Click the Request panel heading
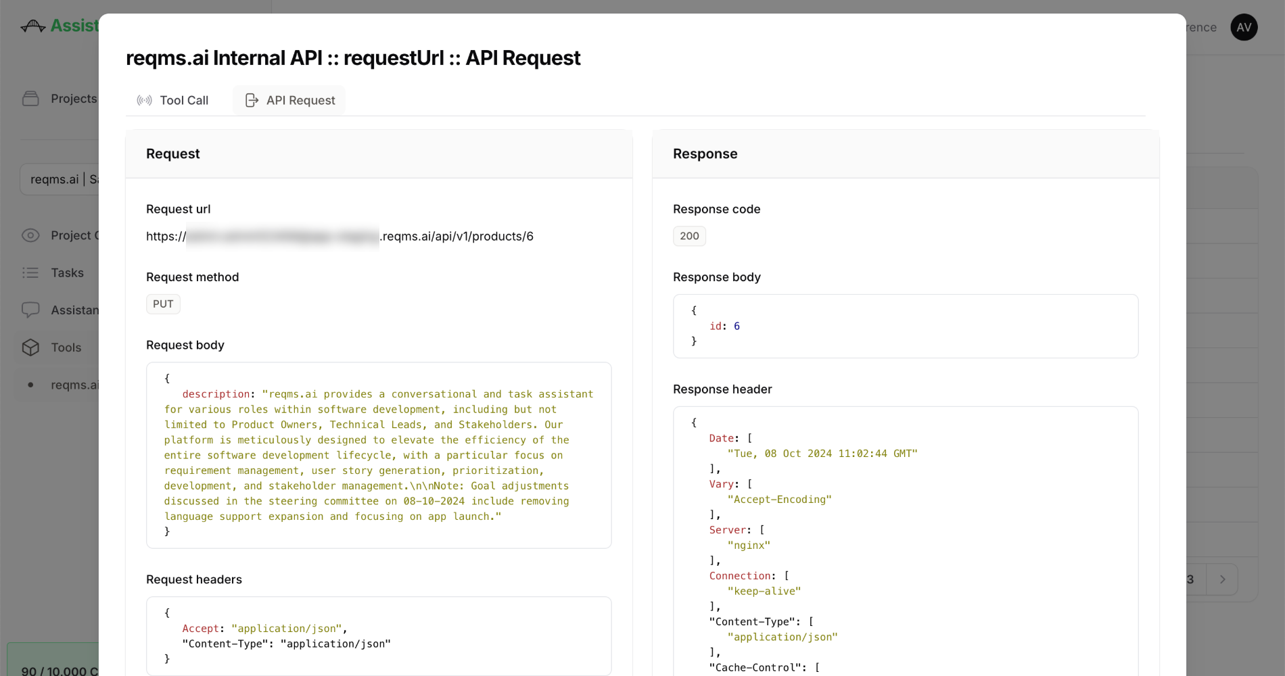Image resolution: width=1285 pixels, height=676 pixels. pyautogui.click(x=173, y=153)
